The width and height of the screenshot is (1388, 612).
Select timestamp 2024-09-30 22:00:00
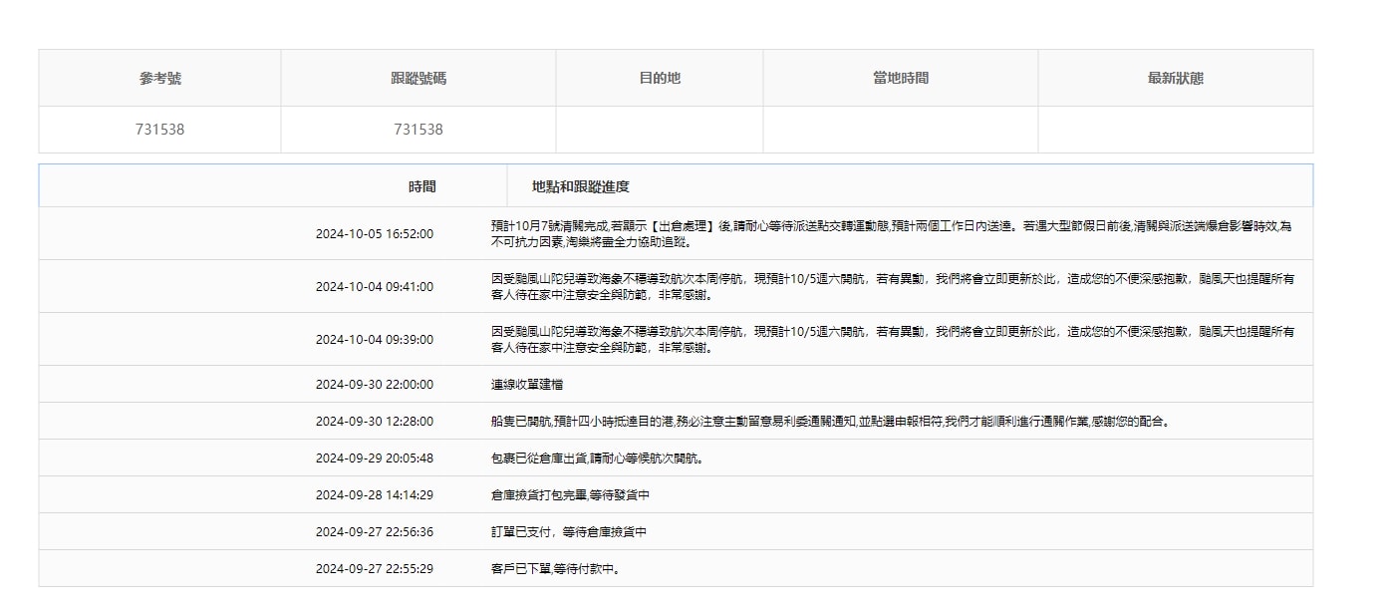(x=375, y=385)
